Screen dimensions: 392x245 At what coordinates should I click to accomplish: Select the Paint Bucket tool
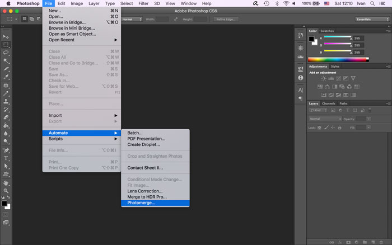pyautogui.click(x=6, y=126)
